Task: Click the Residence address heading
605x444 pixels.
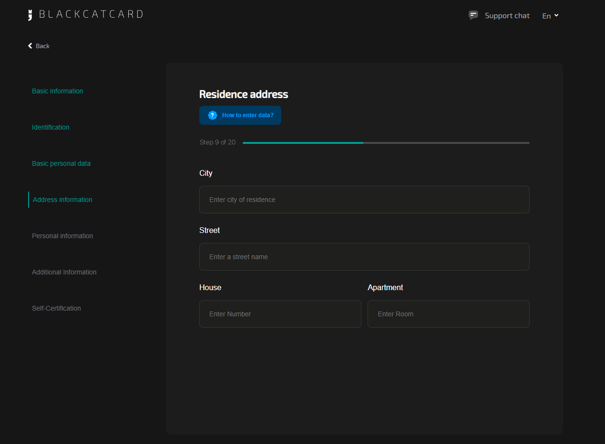Action: click(x=244, y=94)
